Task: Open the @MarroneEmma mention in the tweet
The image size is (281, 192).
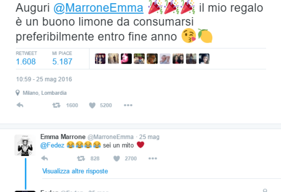Action: [98, 8]
